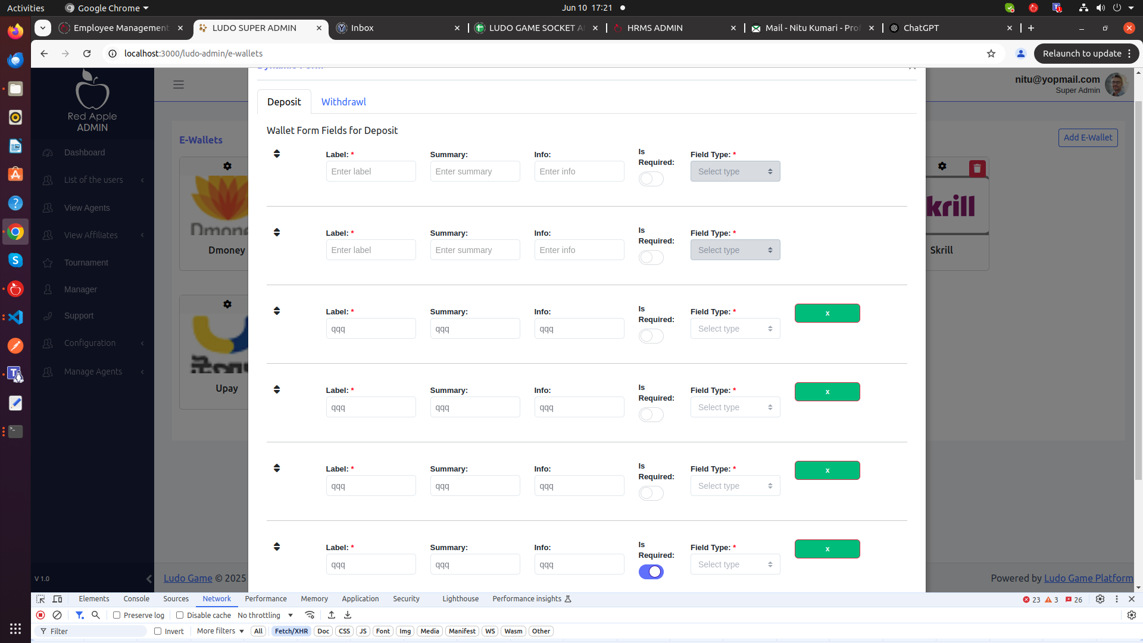Toggle Is Required in the first form row

651,179
